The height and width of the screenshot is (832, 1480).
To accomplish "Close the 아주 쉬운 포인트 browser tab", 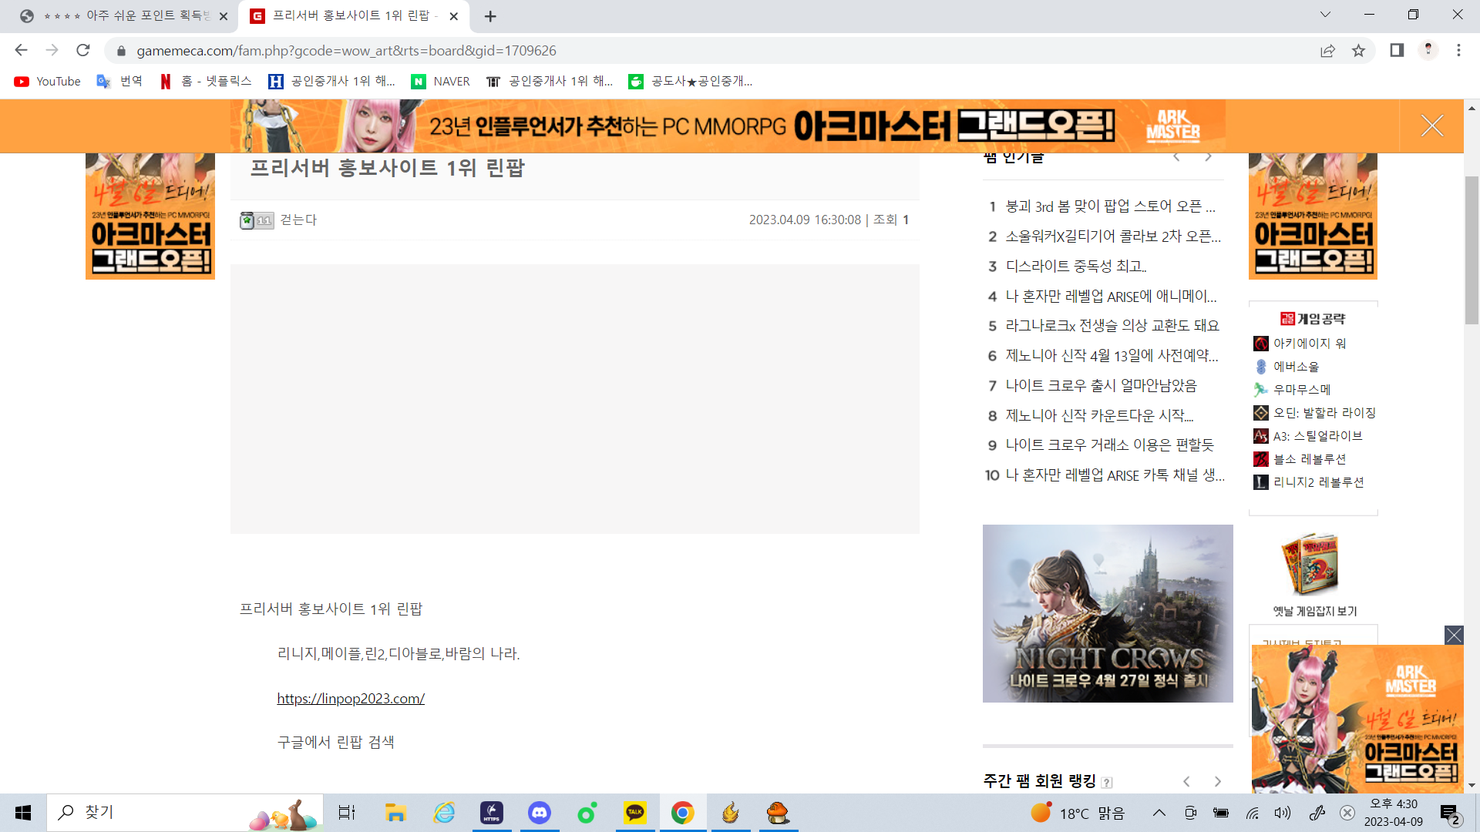I will (x=224, y=16).
